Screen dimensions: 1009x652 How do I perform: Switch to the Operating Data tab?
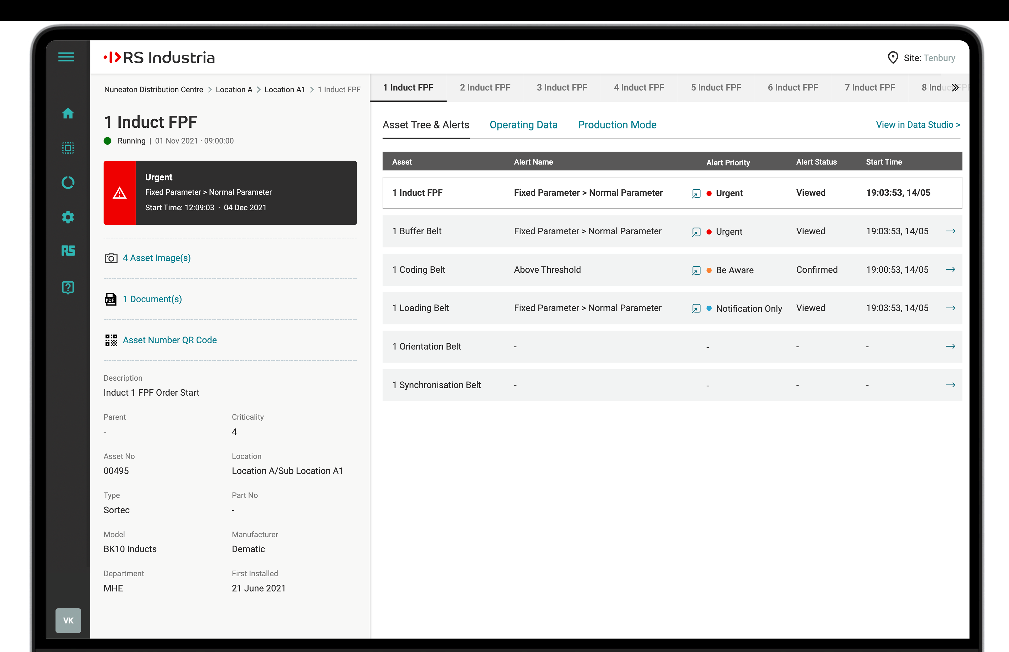coord(523,125)
